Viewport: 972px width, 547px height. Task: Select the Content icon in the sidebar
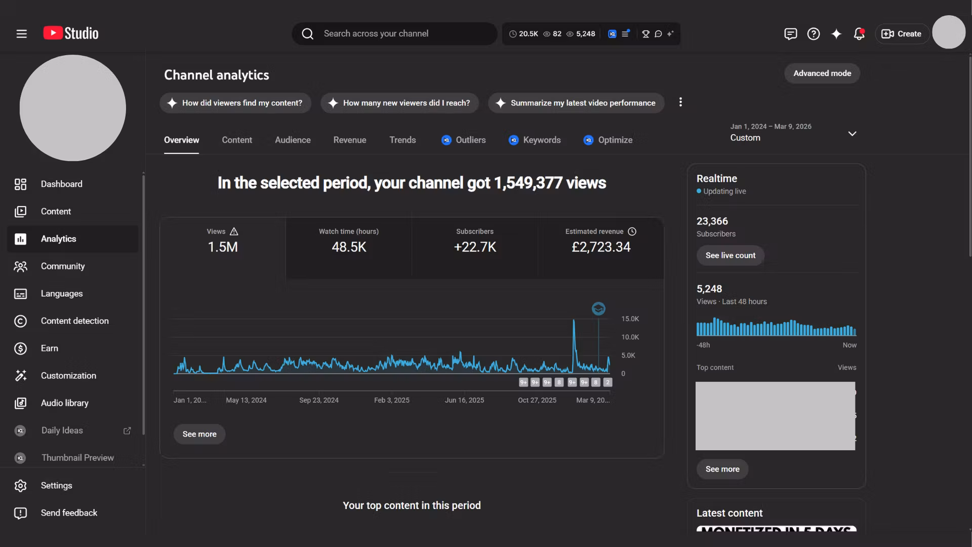coord(20,211)
